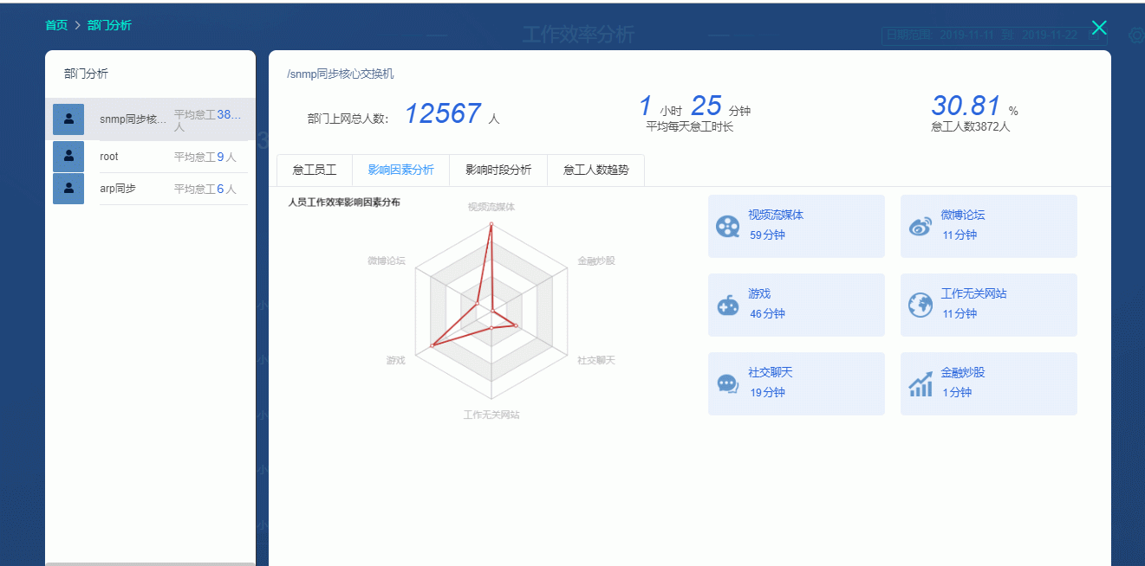1145x566 pixels.
Task: Click the social chat bubble icon
Action: coord(727,384)
